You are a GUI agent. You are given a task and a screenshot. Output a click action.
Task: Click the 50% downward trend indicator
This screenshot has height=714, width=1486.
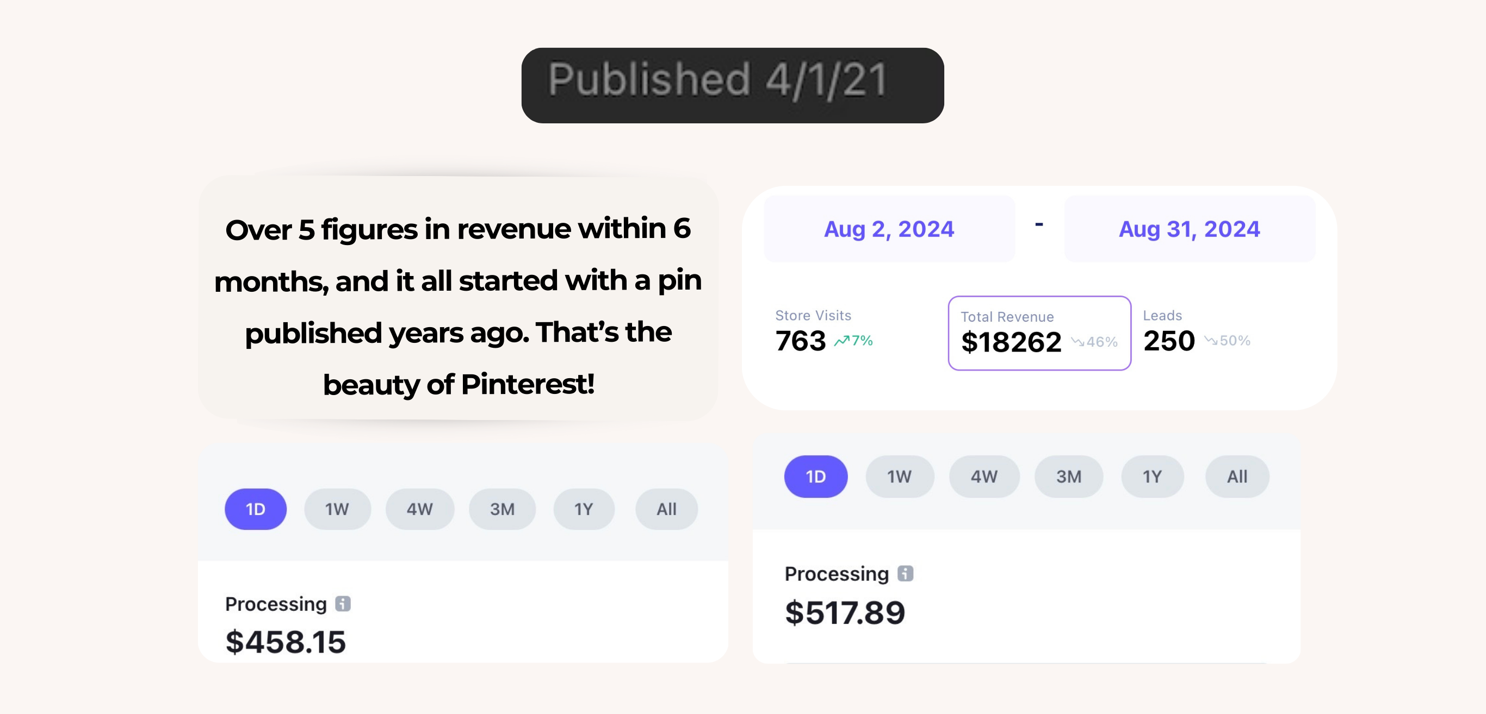tap(1227, 341)
